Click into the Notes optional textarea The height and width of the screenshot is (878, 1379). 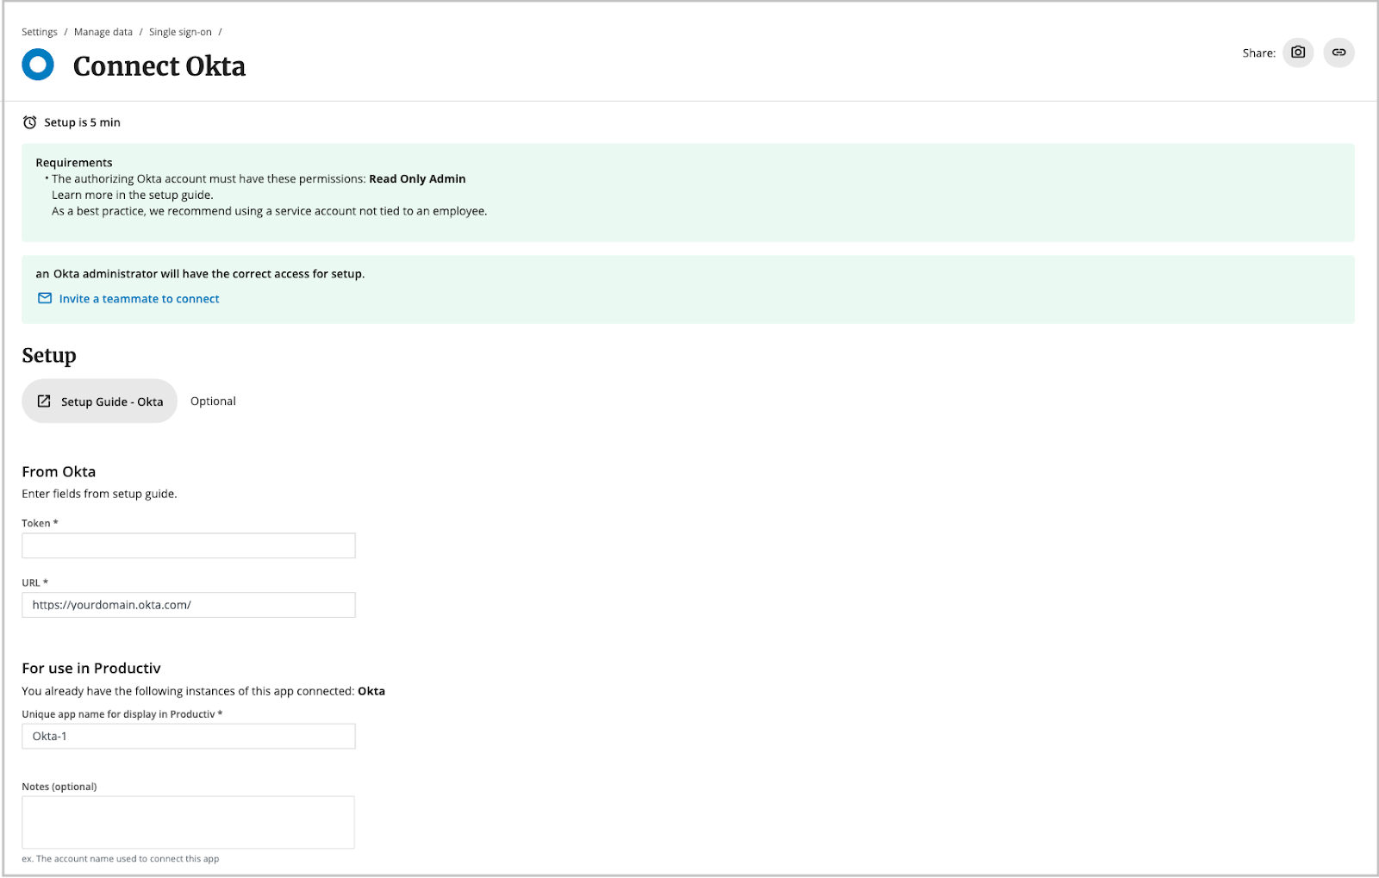point(189,823)
